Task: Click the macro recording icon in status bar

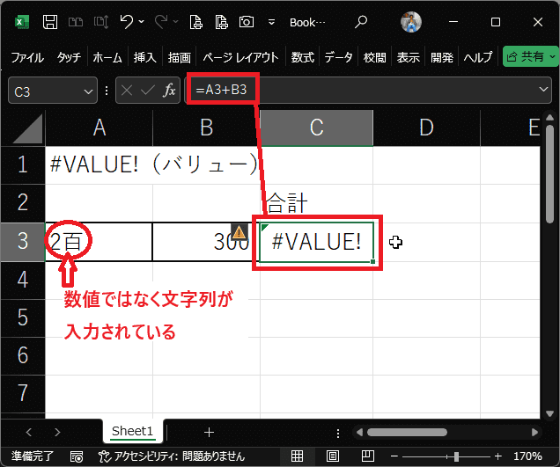Action: coord(77,457)
